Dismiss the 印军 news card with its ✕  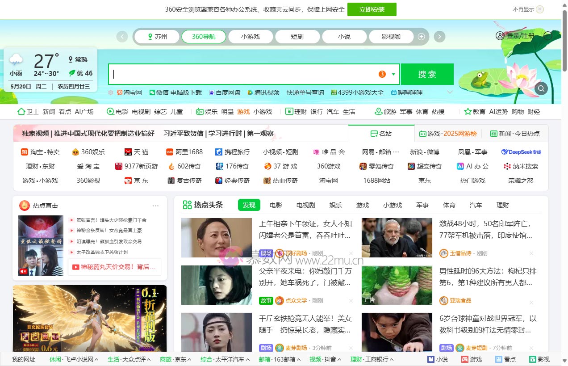click(531, 253)
